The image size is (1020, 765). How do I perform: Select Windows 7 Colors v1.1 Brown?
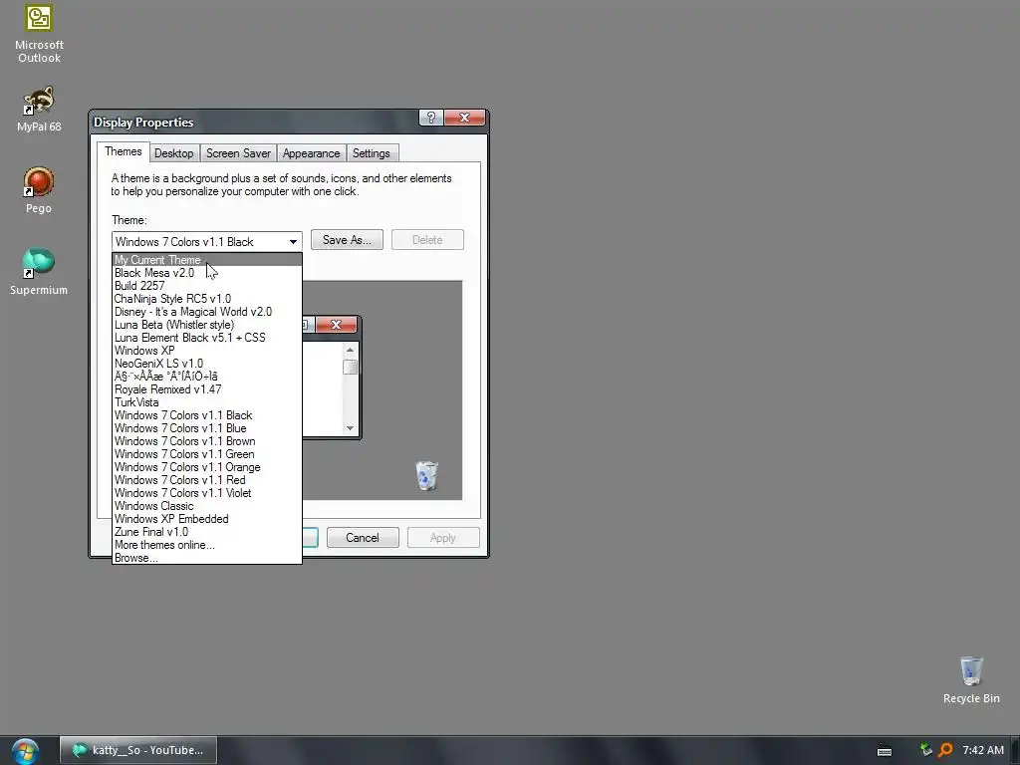[x=207, y=441]
